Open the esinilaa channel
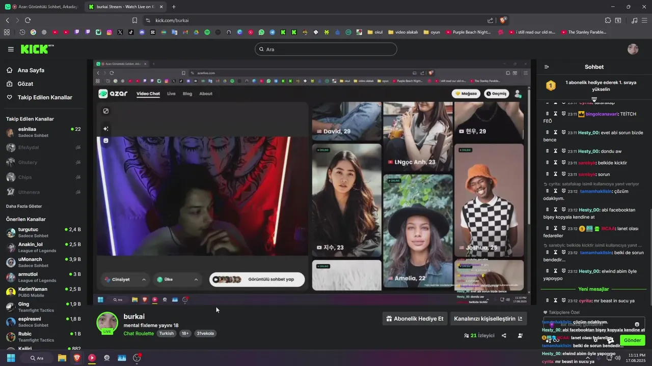This screenshot has width=652, height=366. (x=43, y=132)
